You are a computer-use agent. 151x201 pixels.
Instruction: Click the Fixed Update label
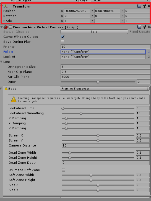coord(140,32)
